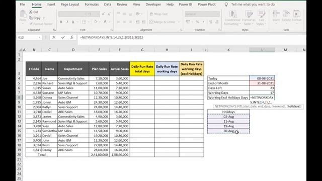Switch to the Insert tab
The image size is (322, 181).
click(x=51, y=5)
